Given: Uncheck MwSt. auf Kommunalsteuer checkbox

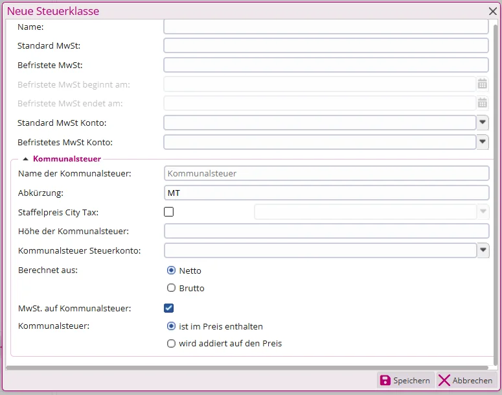Looking at the screenshot, I should (x=168, y=308).
